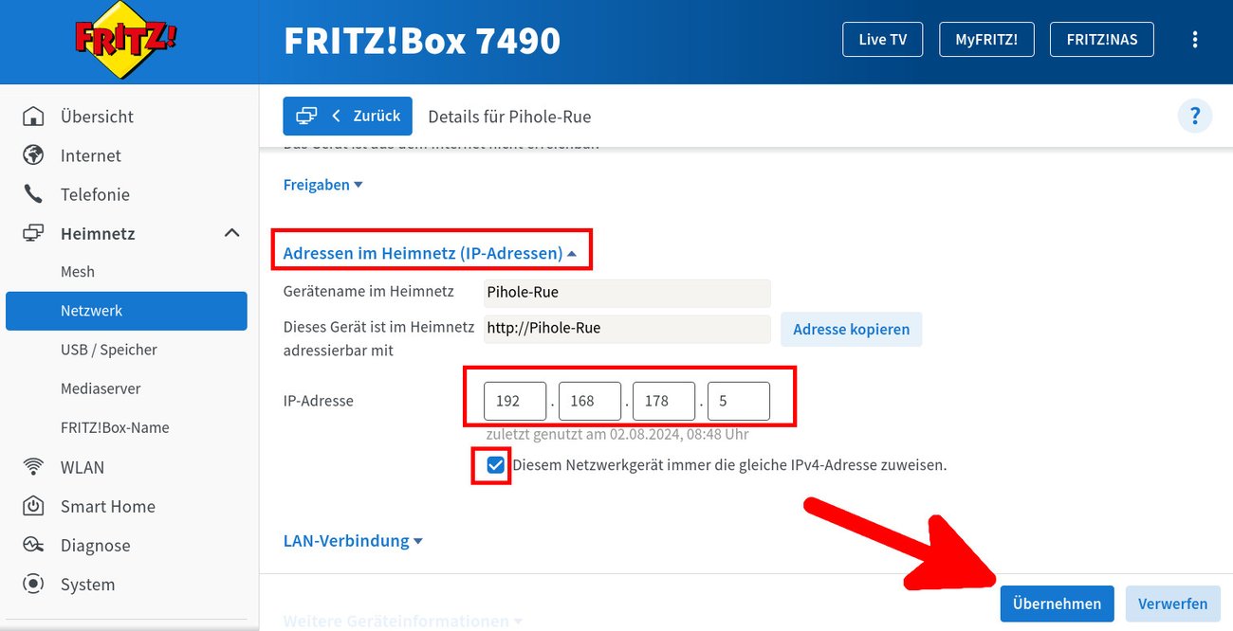Click the Übernehmen button
This screenshot has width=1233, height=631.
1057,604
